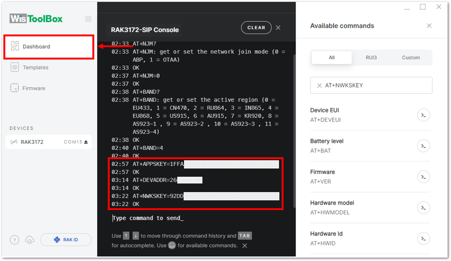
Task: Switch to the RUI3 commands tab
Action: pos(371,58)
